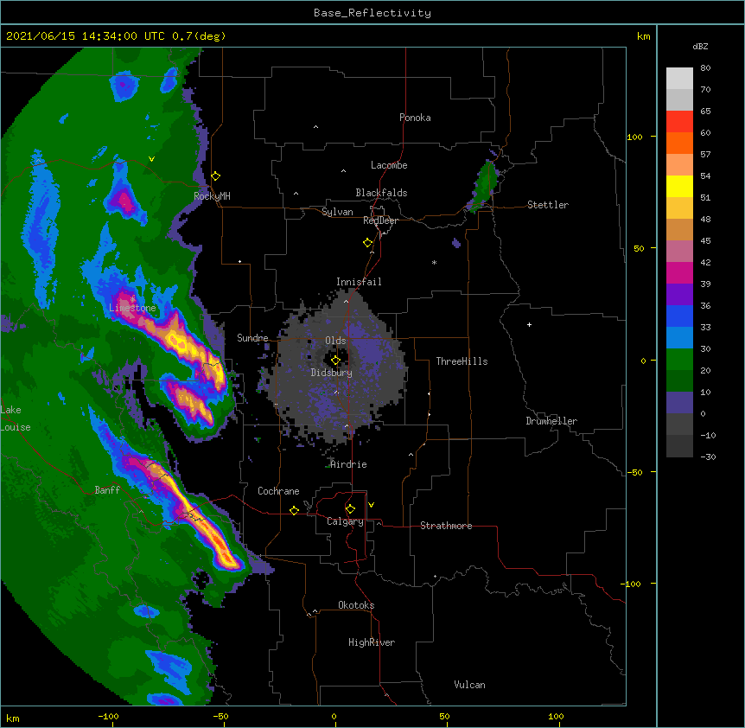Viewport: 745px width, 728px height.
Task: Click the Airdrie city label
Action: pyautogui.click(x=348, y=464)
